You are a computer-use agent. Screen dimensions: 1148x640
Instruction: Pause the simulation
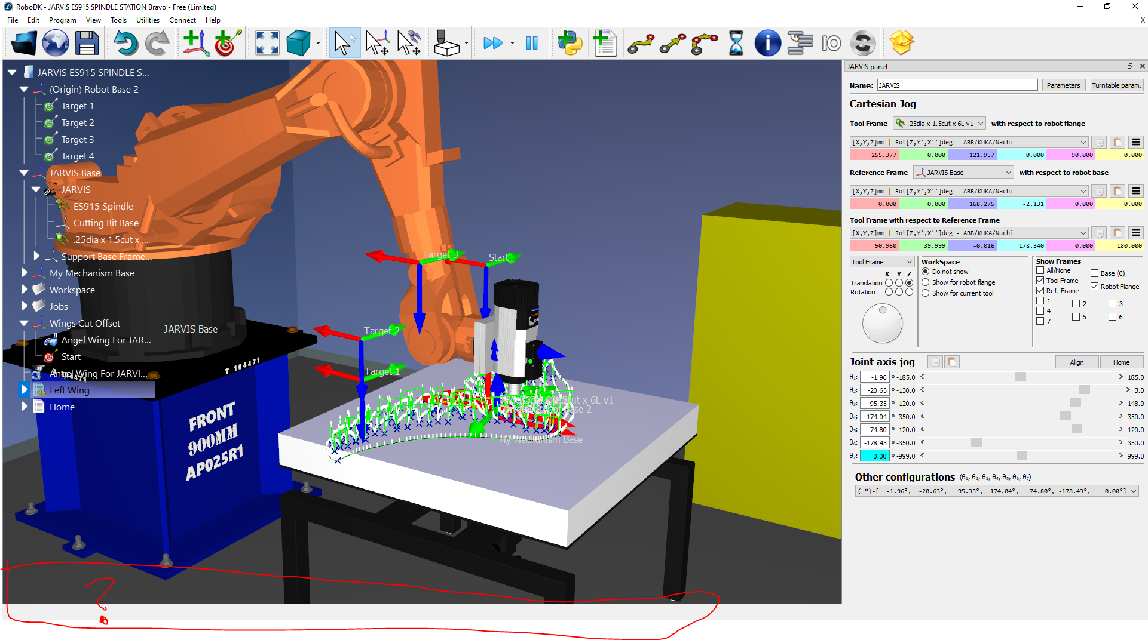pos(531,44)
